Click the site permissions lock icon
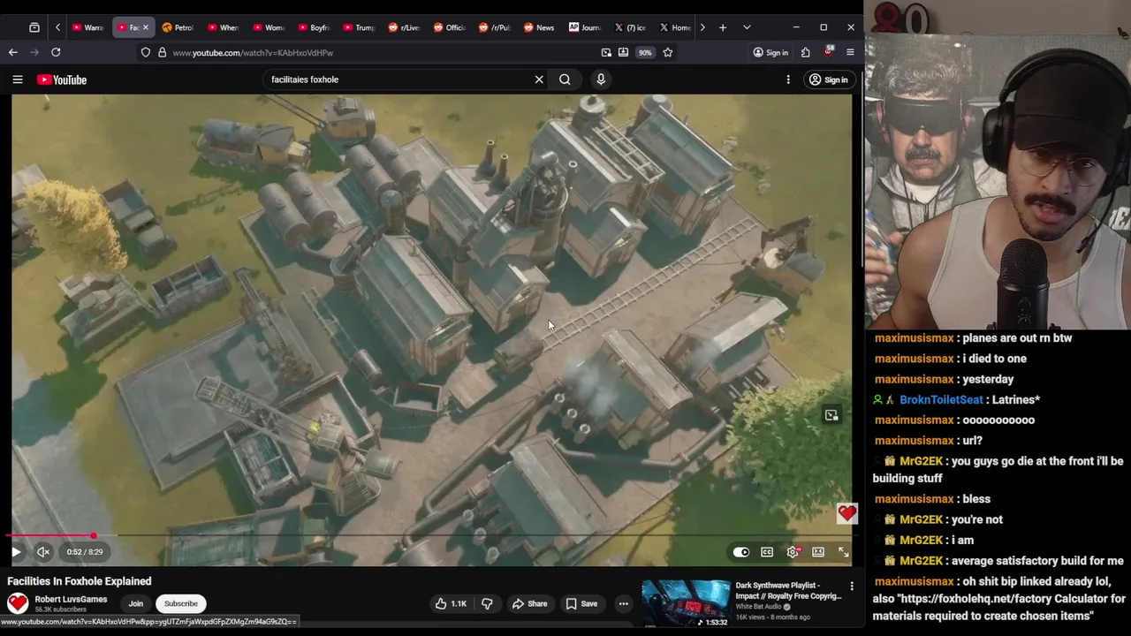 click(162, 53)
